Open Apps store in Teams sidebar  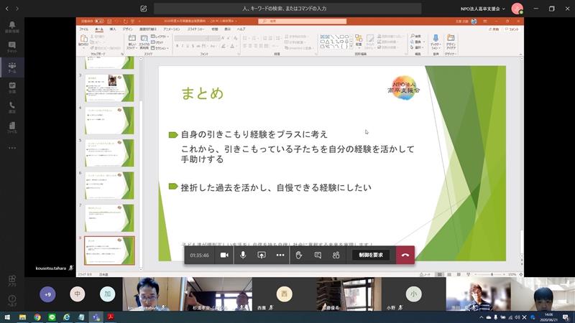pos(11,281)
